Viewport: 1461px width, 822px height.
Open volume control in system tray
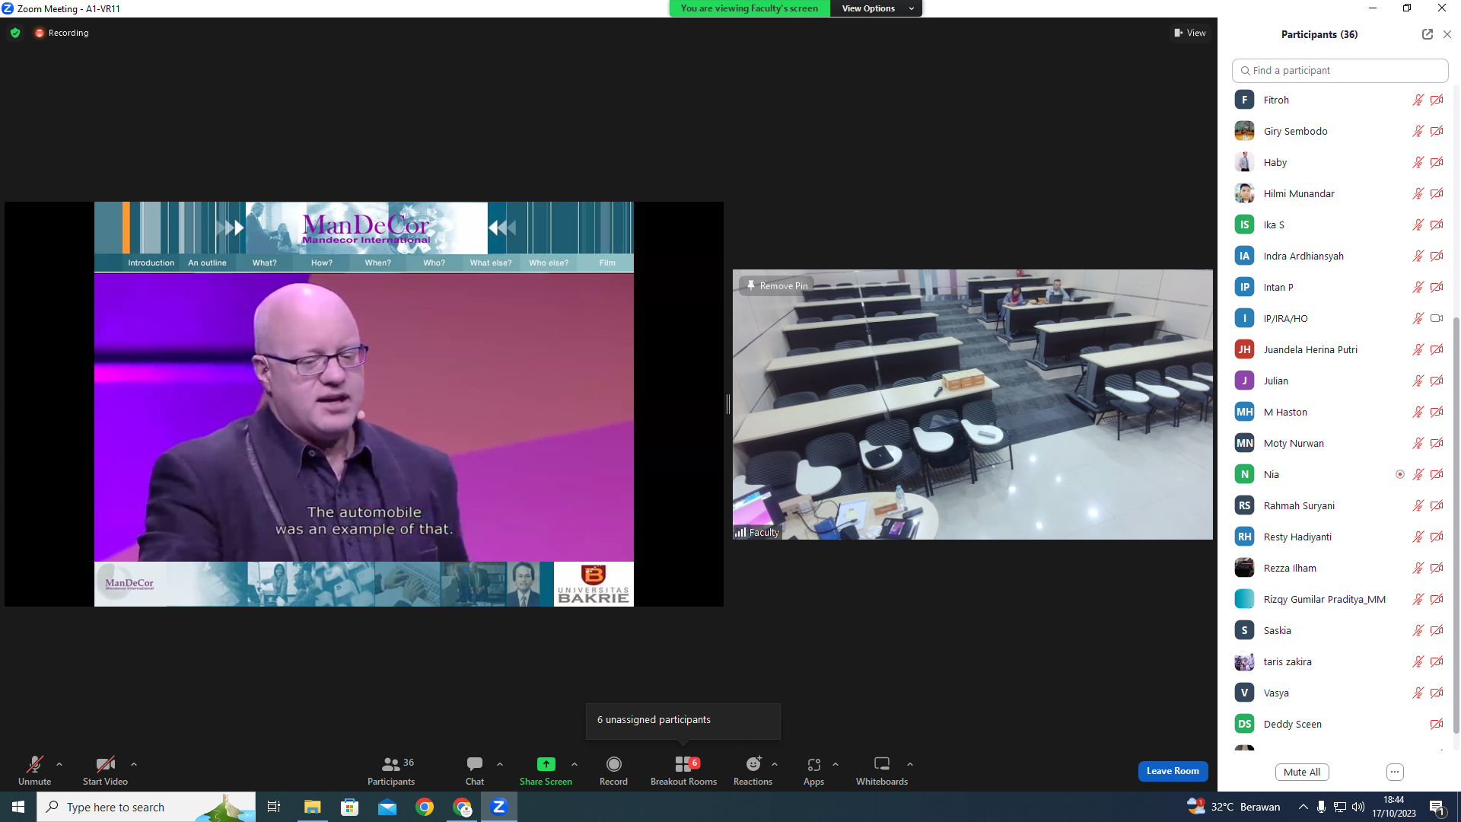pos(1358,807)
